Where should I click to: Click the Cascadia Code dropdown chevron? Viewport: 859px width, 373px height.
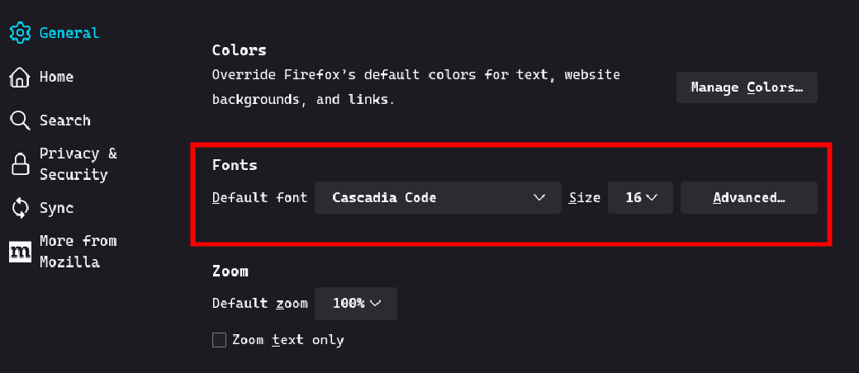tap(539, 198)
